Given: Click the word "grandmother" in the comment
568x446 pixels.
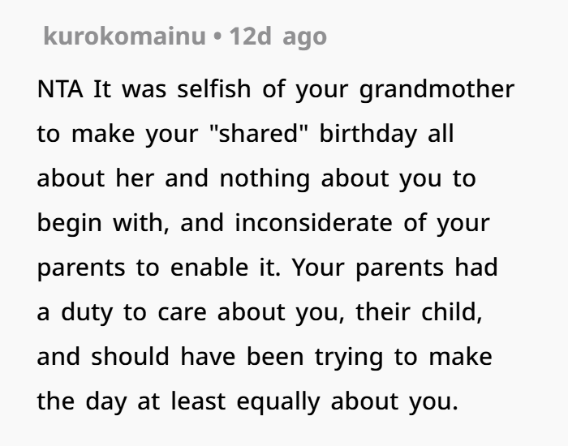Looking at the screenshot, I should (x=437, y=89).
